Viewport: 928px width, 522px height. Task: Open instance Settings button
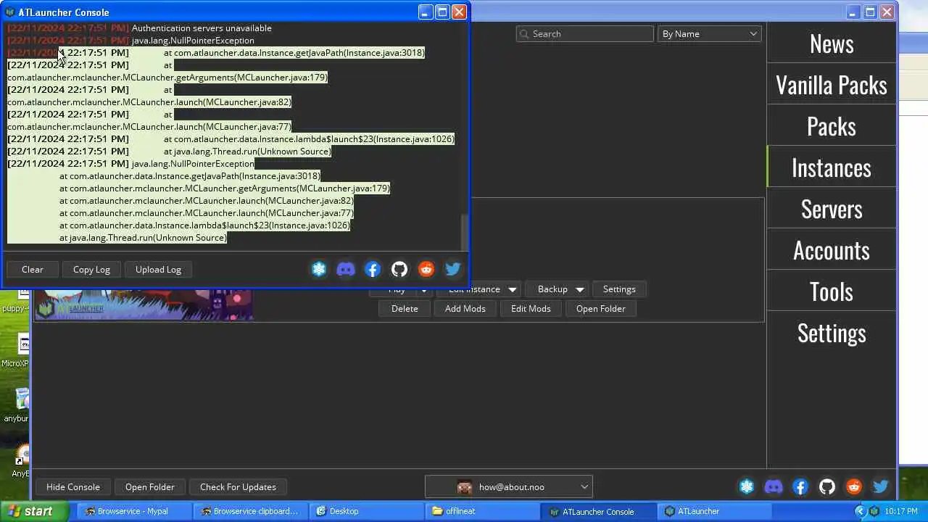pos(619,289)
